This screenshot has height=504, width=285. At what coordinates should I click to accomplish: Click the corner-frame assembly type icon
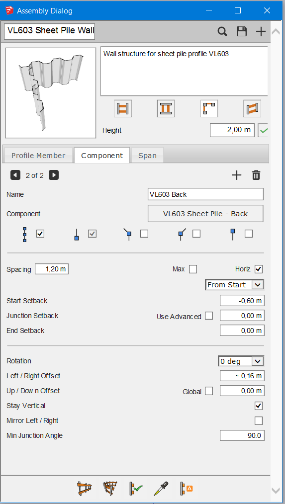pos(209,109)
